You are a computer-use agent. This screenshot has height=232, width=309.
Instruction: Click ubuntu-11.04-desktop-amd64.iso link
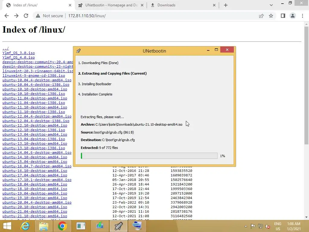35,98
